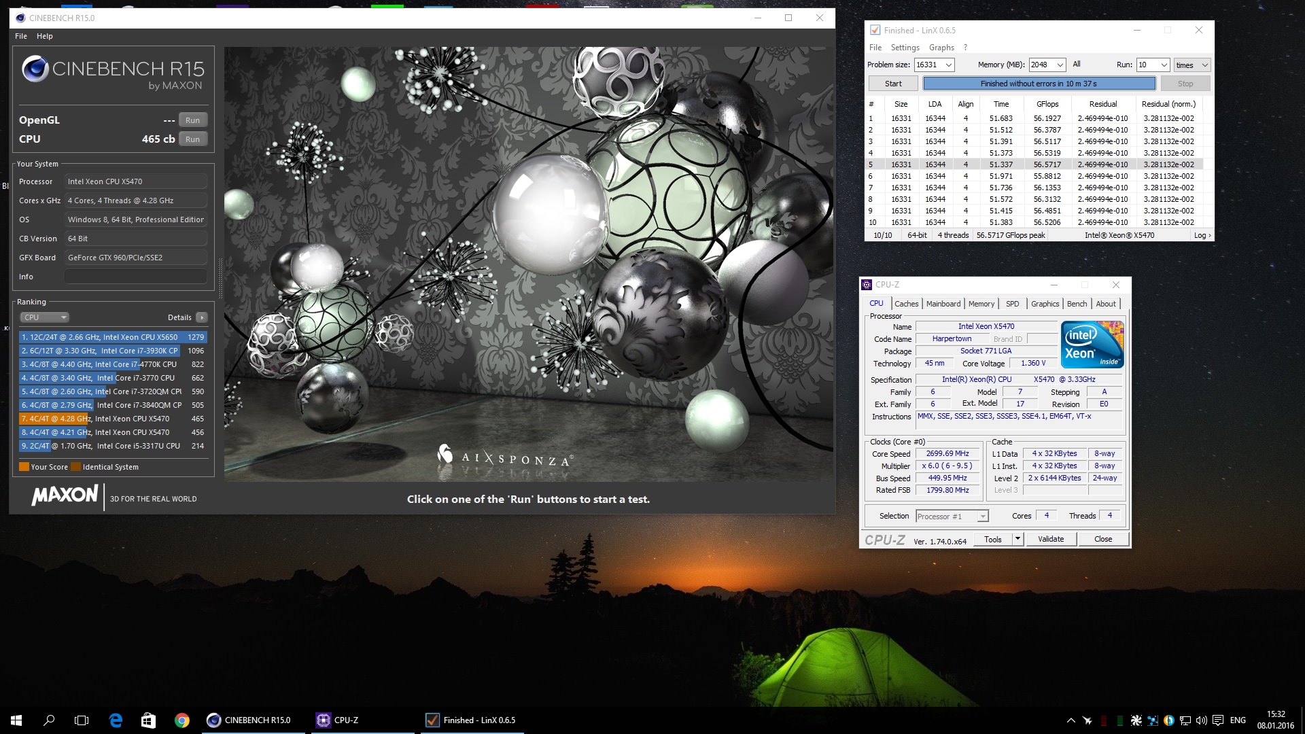
Task: Open the CPU-Z Tools dropdown arrow
Action: (x=1017, y=539)
